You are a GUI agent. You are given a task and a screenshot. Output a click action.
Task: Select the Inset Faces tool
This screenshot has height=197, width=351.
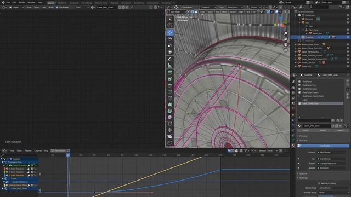(x=169, y=79)
